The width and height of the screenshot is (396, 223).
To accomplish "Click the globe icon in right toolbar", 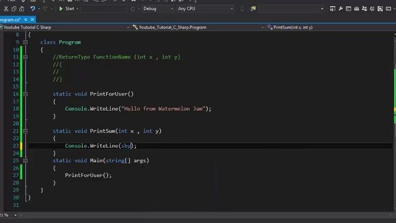I will click(372, 9).
